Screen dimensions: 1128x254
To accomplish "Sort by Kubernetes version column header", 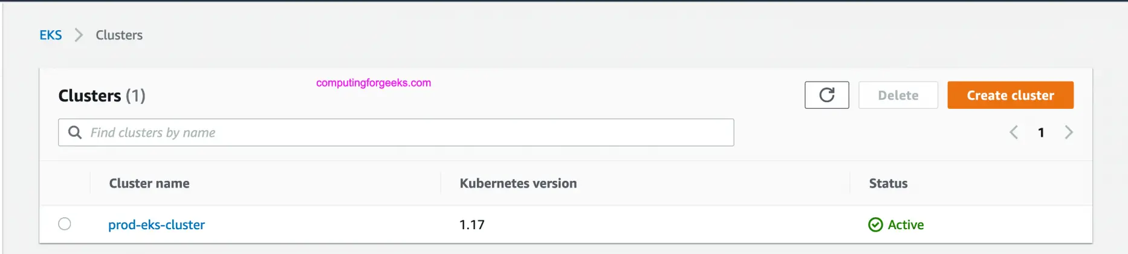I will point(518,183).
